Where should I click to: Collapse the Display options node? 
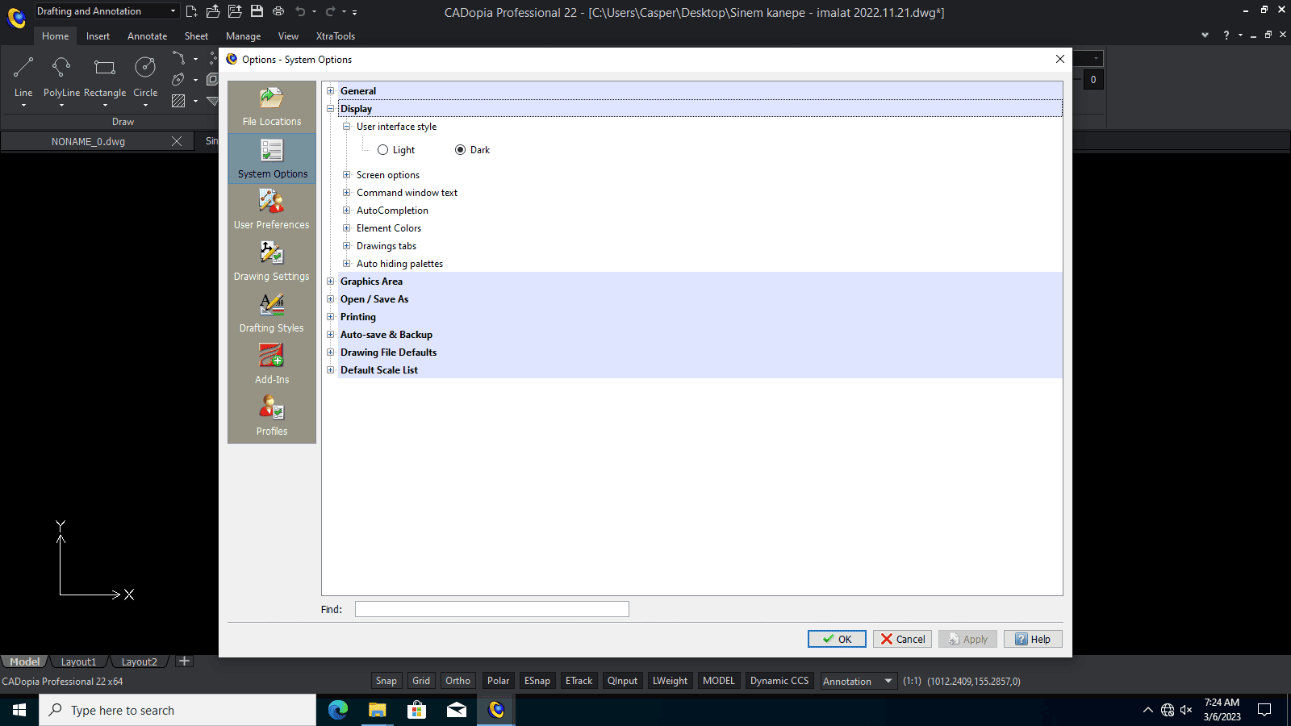[x=330, y=109]
